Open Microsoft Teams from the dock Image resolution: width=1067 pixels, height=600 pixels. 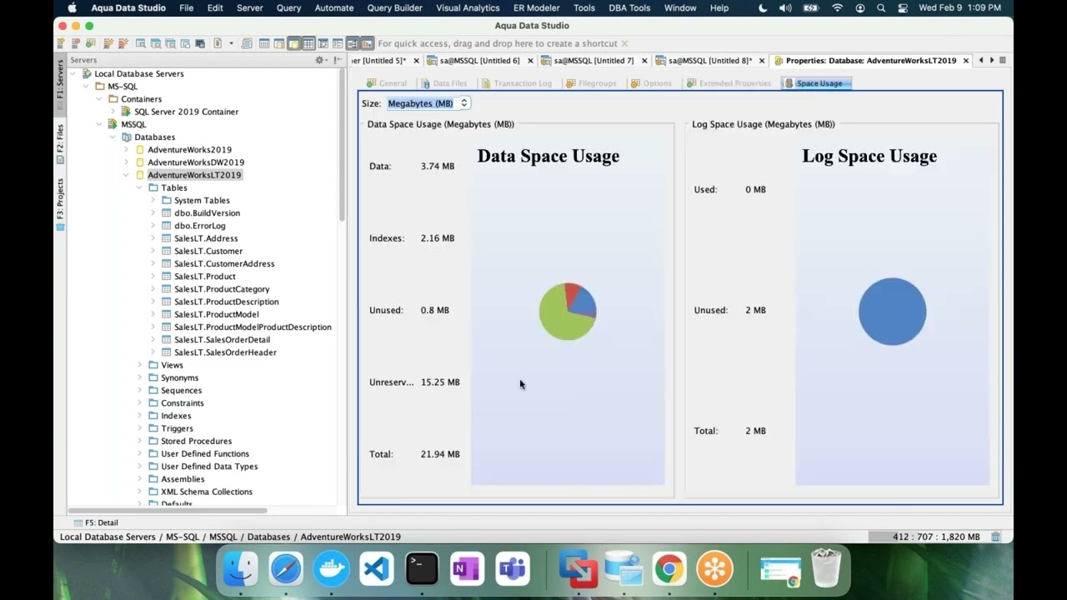click(x=512, y=569)
